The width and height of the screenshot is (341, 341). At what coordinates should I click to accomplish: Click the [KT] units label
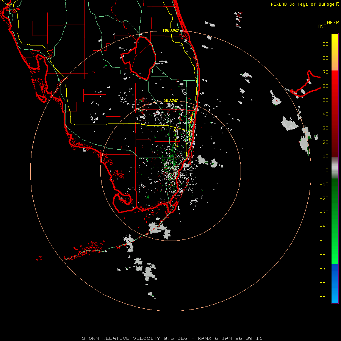click(x=324, y=26)
